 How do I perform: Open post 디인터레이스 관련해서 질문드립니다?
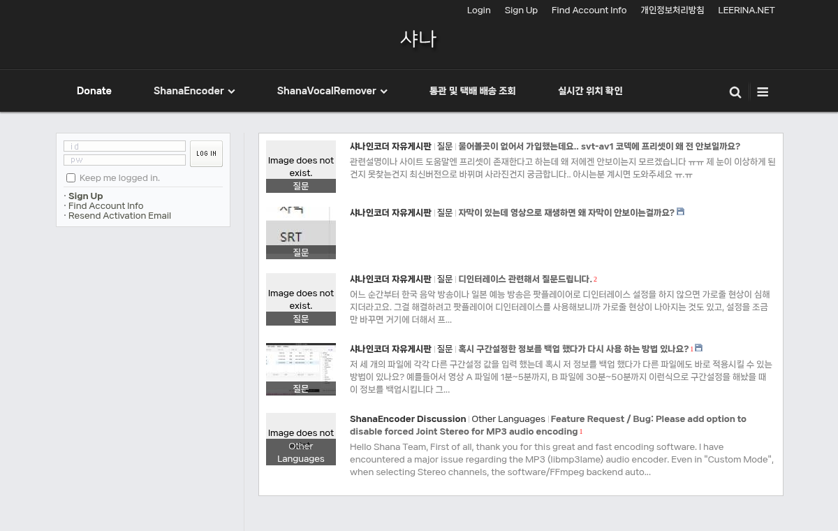[525, 279]
